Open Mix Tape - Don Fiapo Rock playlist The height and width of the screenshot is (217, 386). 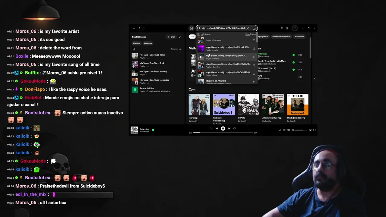coord(157,64)
